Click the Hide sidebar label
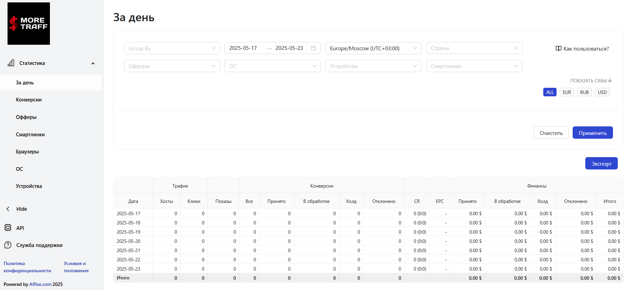Viewport: 627px width, 290px height. tap(22, 209)
